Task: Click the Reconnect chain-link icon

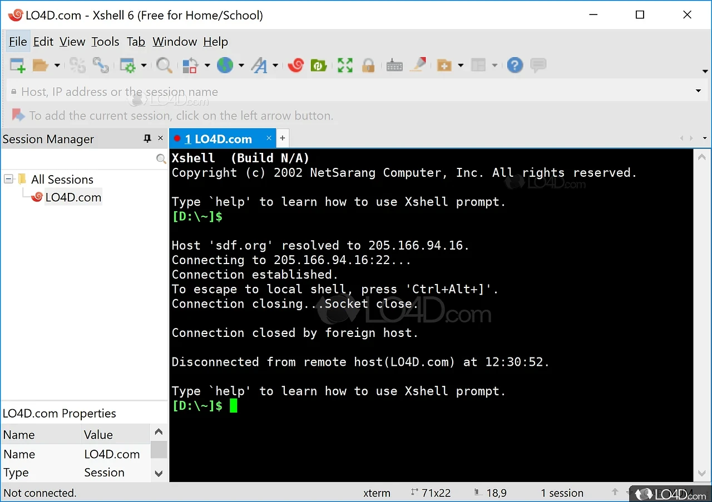Action: [x=101, y=66]
